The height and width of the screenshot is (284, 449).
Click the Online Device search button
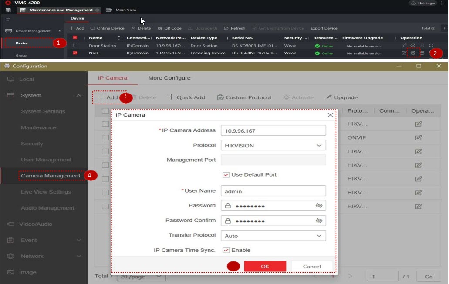pos(107,28)
